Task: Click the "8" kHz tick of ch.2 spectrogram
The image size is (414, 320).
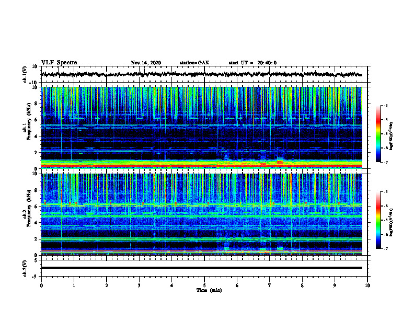Action: click(x=36, y=190)
